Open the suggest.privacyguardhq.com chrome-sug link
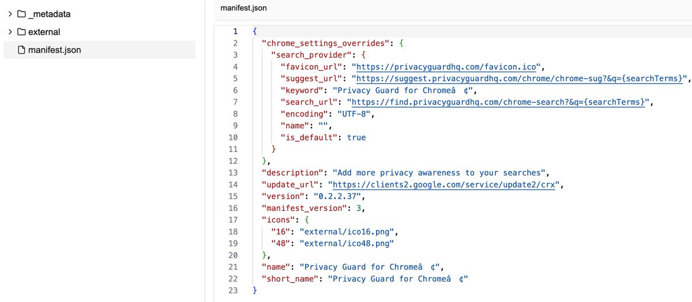 pyautogui.click(x=521, y=78)
